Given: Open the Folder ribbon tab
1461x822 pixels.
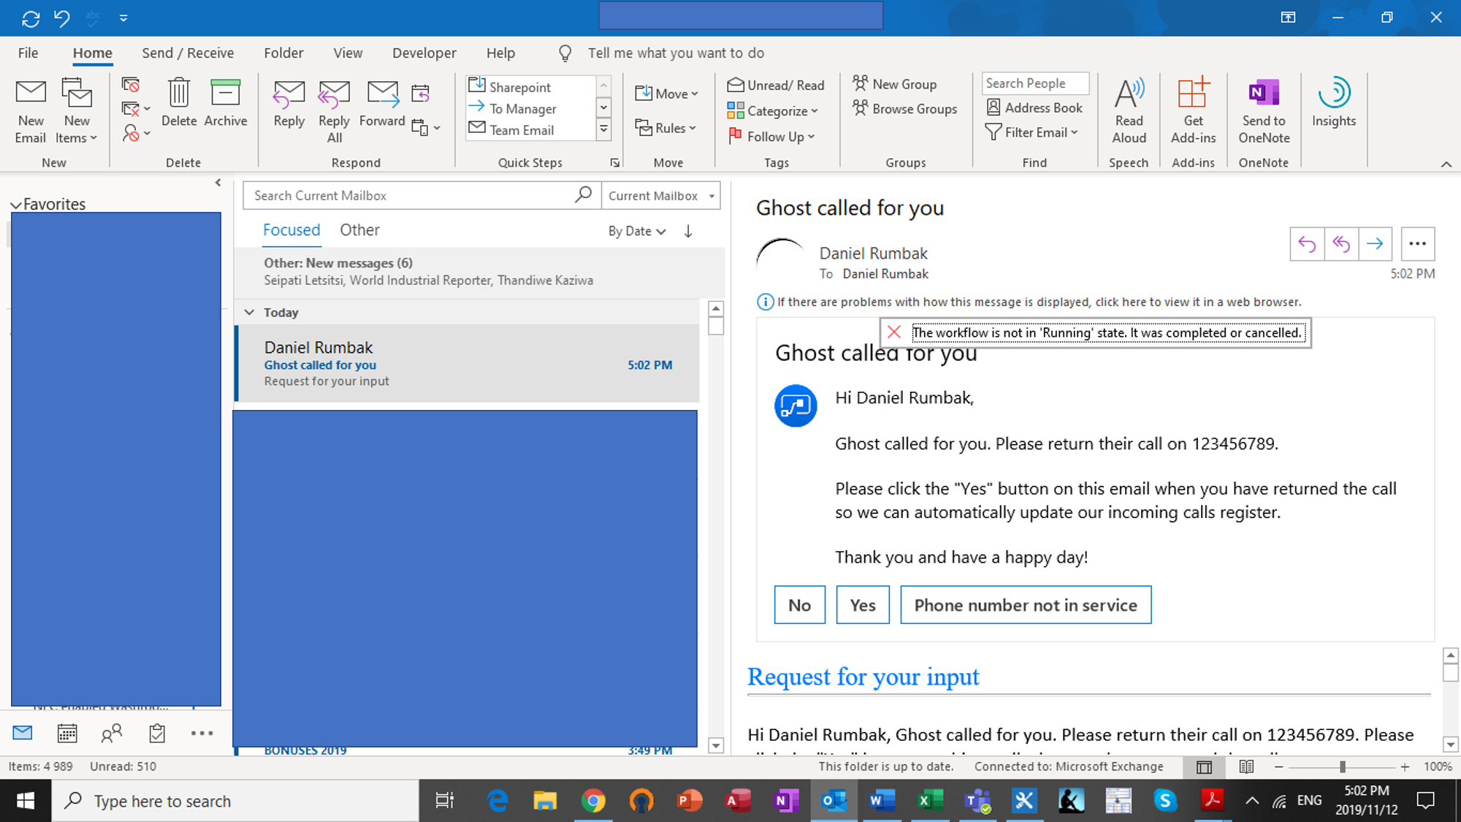Looking at the screenshot, I should coord(283,53).
